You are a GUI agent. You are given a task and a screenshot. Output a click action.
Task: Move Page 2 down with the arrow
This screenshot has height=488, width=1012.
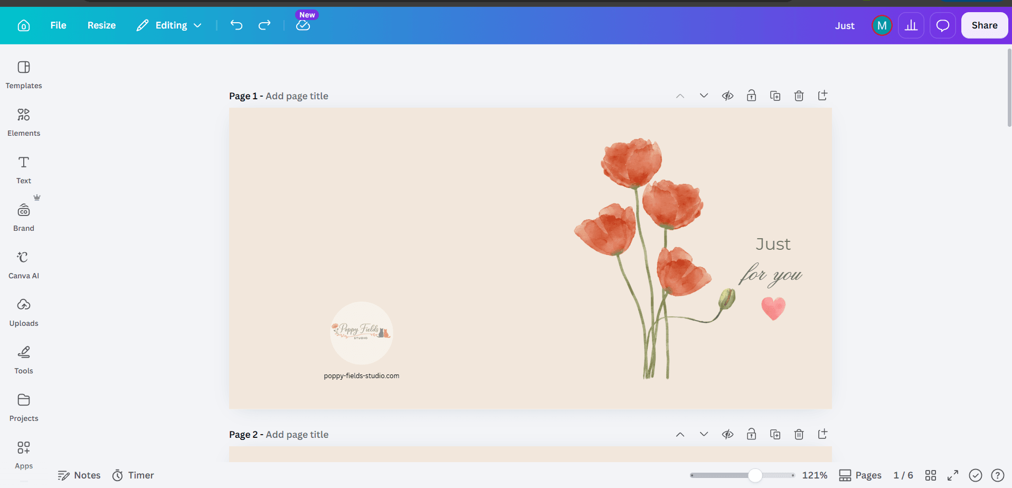pos(704,434)
